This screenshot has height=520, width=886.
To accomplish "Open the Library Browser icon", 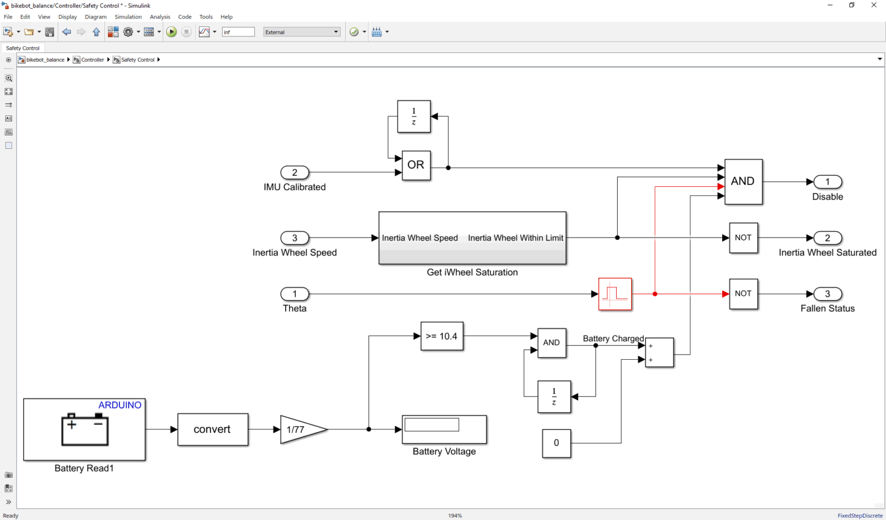I will 113,32.
